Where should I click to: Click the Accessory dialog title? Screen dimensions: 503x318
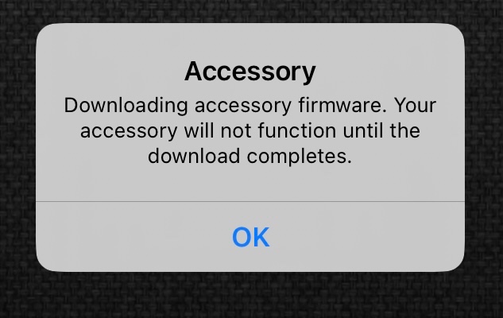tap(250, 72)
